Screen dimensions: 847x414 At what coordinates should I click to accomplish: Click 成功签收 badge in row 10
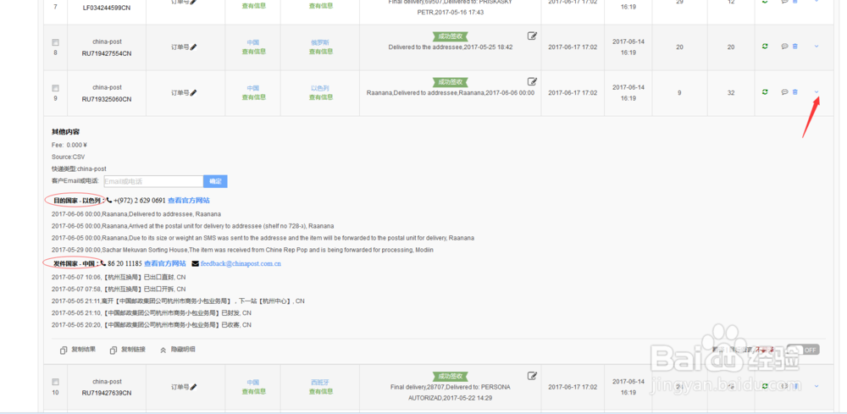pos(451,376)
